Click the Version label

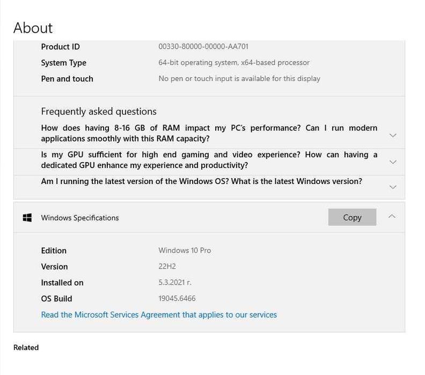pyautogui.click(x=55, y=267)
